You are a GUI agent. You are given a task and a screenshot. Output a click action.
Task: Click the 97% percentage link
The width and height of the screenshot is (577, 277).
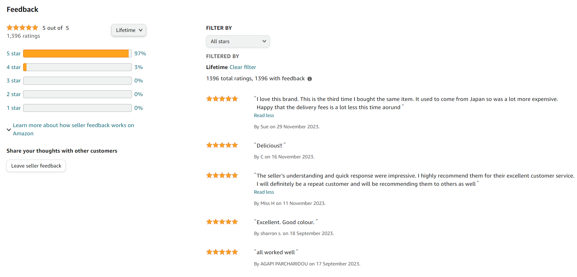(140, 54)
